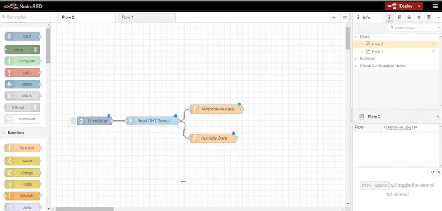Select the timestamp node on canvas
Viewport: 442px width, 211px height.
(94, 121)
